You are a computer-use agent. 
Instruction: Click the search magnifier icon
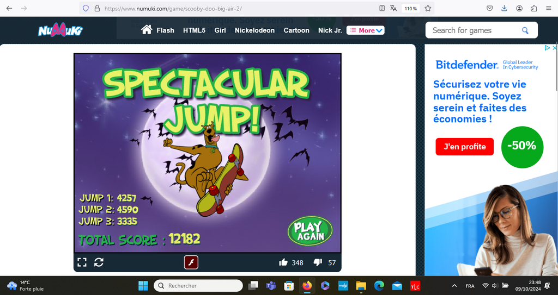point(525,30)
